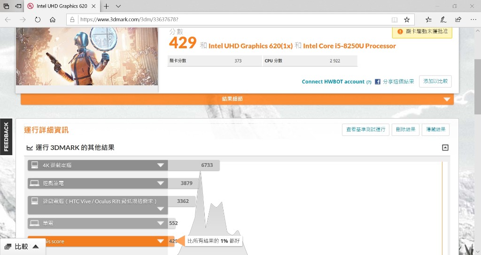Expand the 4K 遊戲電腦 row dropdown
The height and width of the screenshot is (255, 481).
[161, 165]
